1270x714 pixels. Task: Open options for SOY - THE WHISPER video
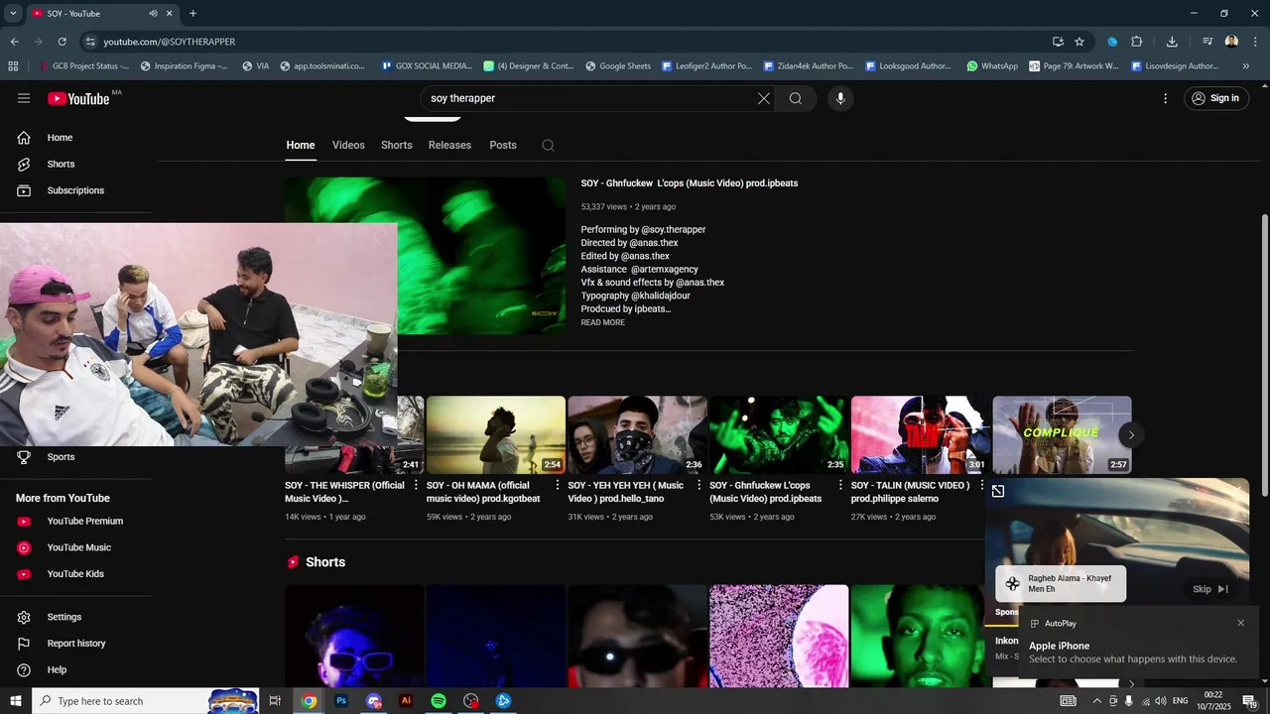click(x=416, y=486)
